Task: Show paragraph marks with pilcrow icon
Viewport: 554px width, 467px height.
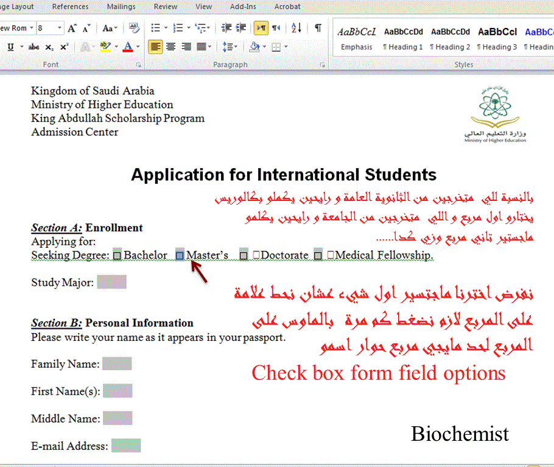Action: (318, 28)
